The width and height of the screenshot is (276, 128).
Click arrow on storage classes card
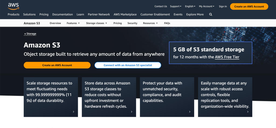point(132,112)
